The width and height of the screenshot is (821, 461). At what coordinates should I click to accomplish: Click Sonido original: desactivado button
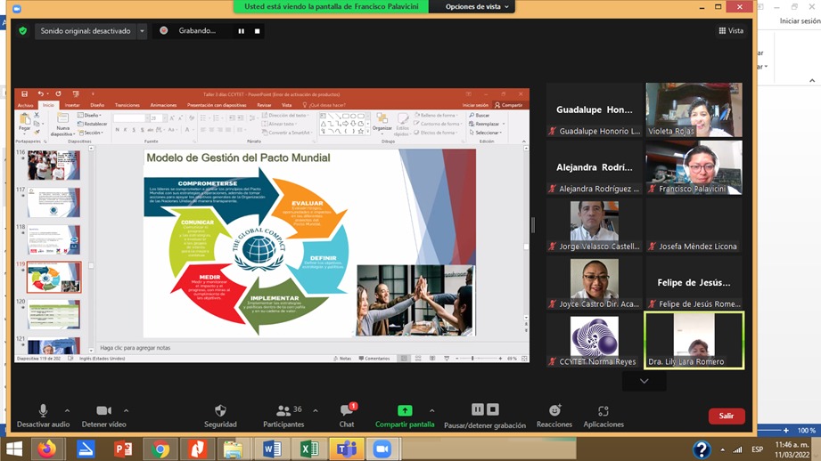[x=86, y=31]
